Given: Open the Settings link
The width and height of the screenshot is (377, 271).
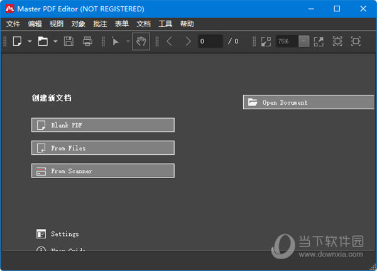Looking at the screenshot, I should 58,234.
